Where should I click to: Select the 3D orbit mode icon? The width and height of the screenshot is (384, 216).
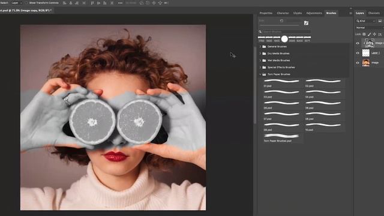pyautogui.click(x=142, y=3)
